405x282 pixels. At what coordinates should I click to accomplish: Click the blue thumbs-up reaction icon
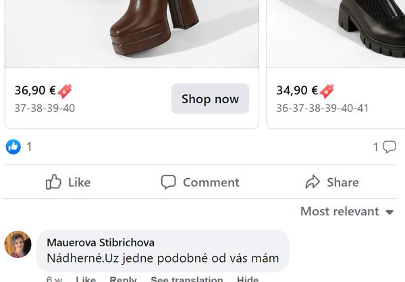click(x=13, y=146)
